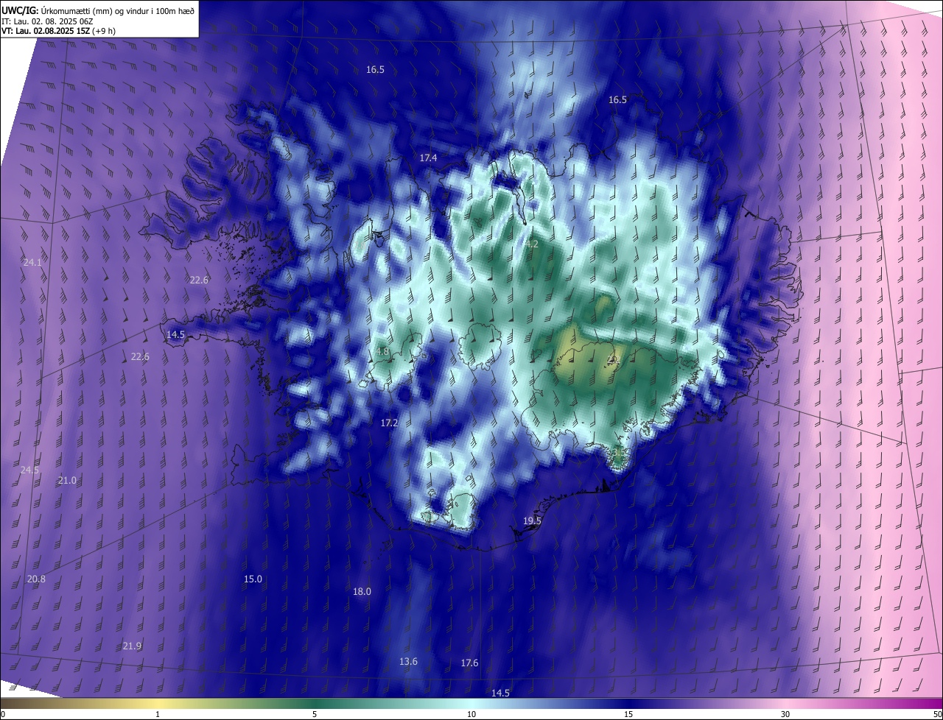
Task: Click the colorbar tick label 15
Action: click(x=628, y=715)
